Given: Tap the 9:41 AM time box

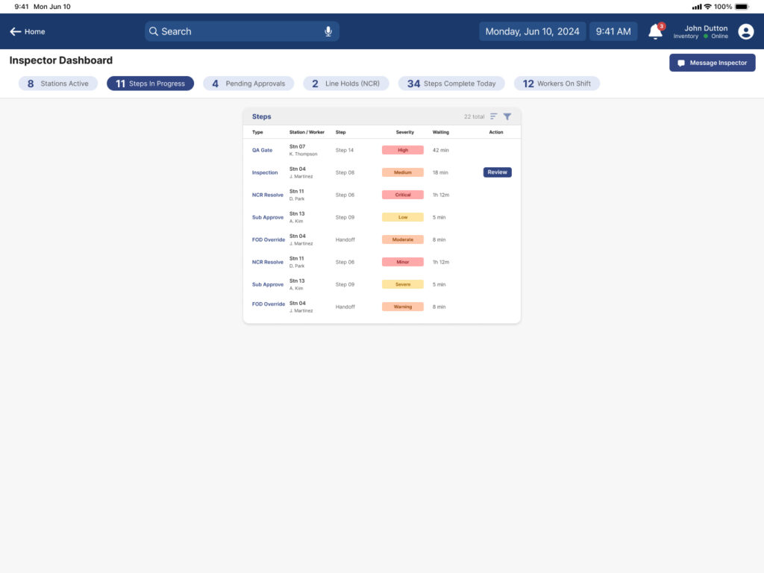Looking at the screenshot, I should tap(613, 31).
